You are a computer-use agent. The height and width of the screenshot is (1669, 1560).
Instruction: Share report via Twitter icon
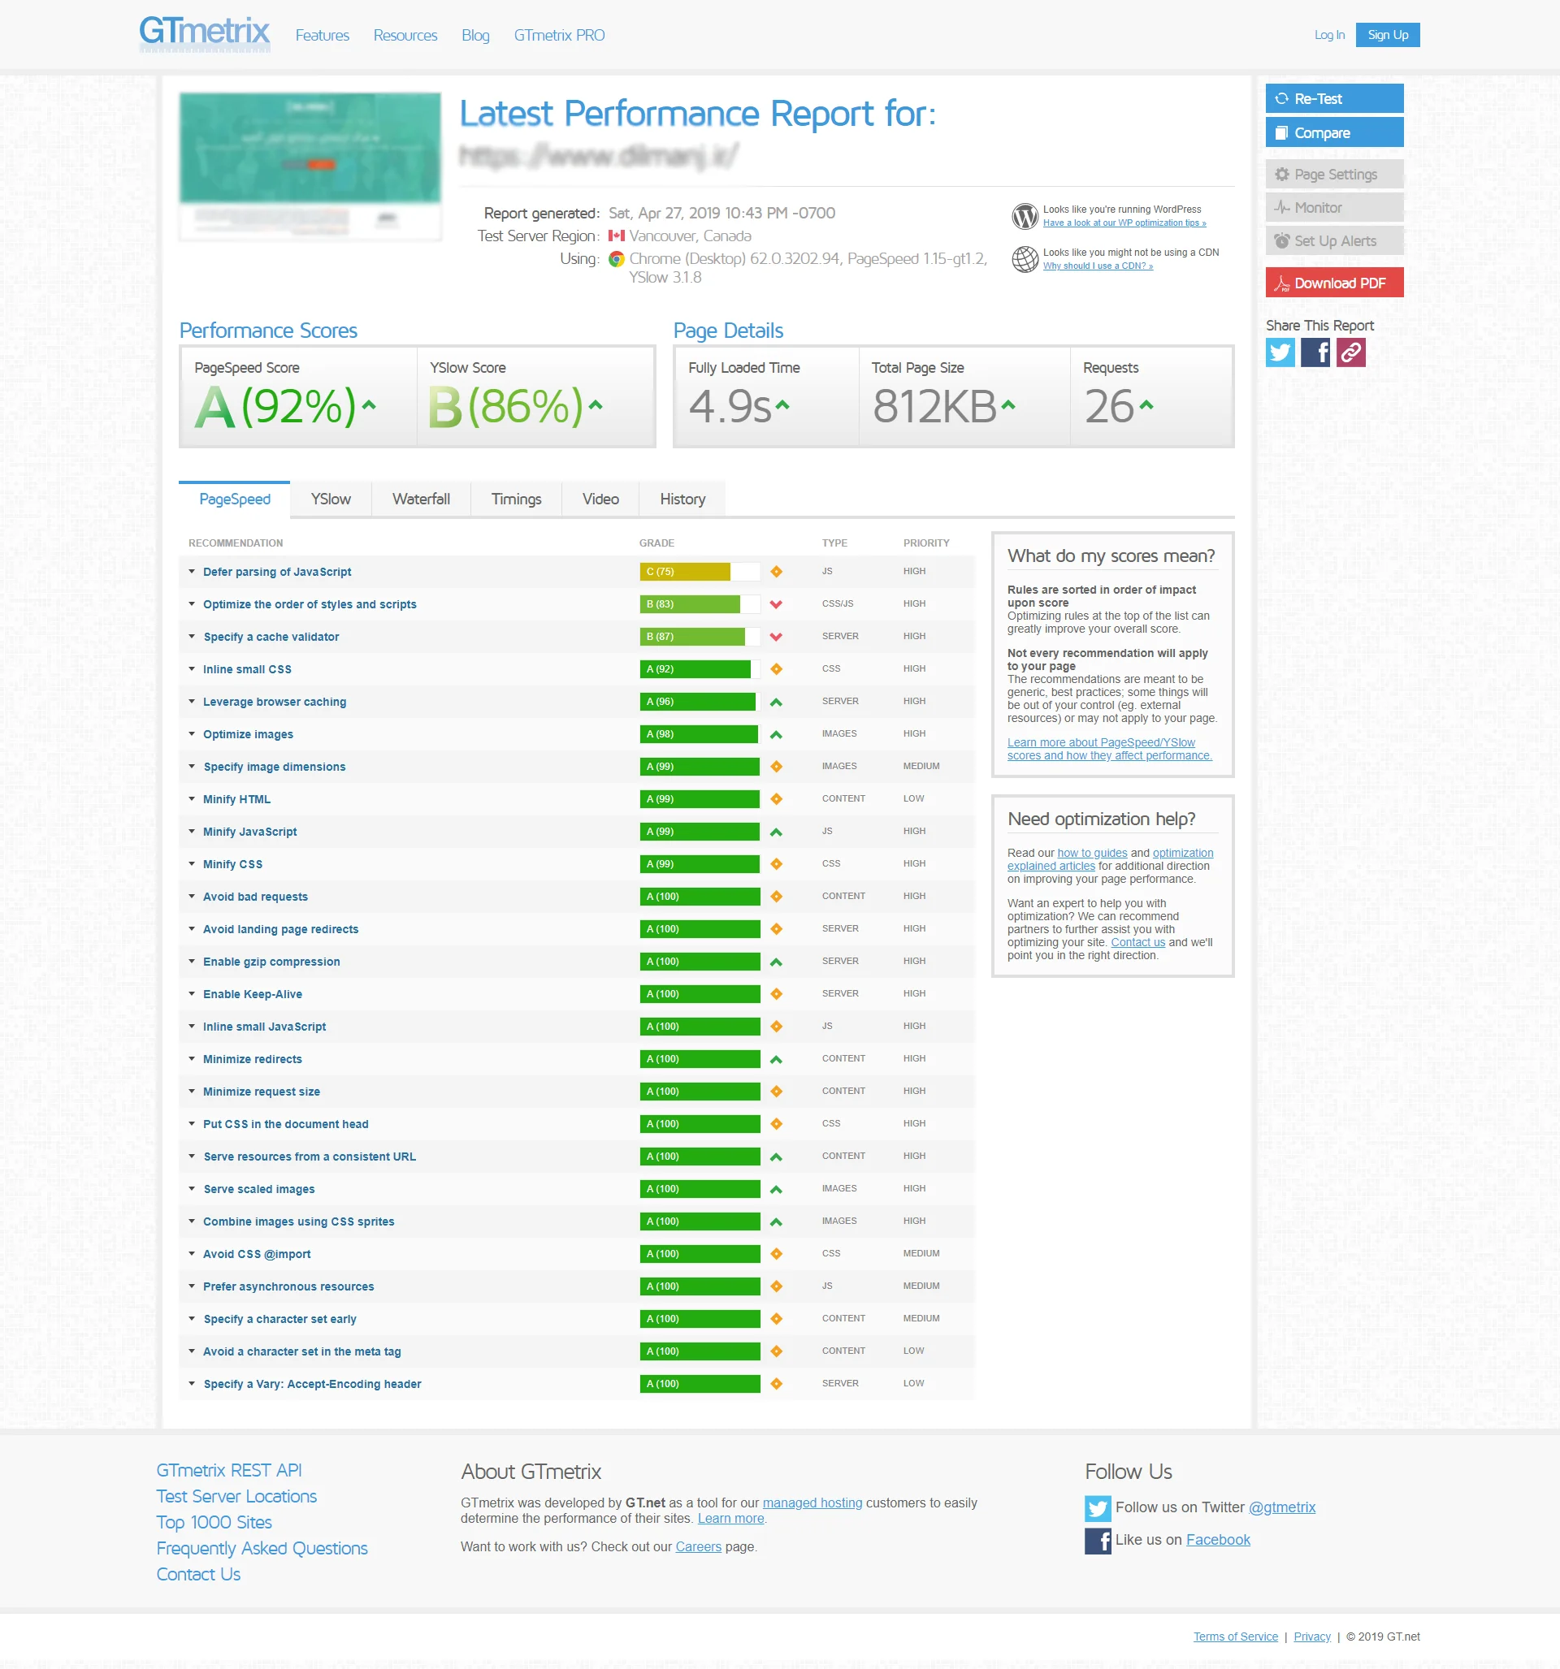[1280, 352]
